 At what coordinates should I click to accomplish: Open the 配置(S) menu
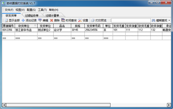pyautogui.click(x=31, y=10)
